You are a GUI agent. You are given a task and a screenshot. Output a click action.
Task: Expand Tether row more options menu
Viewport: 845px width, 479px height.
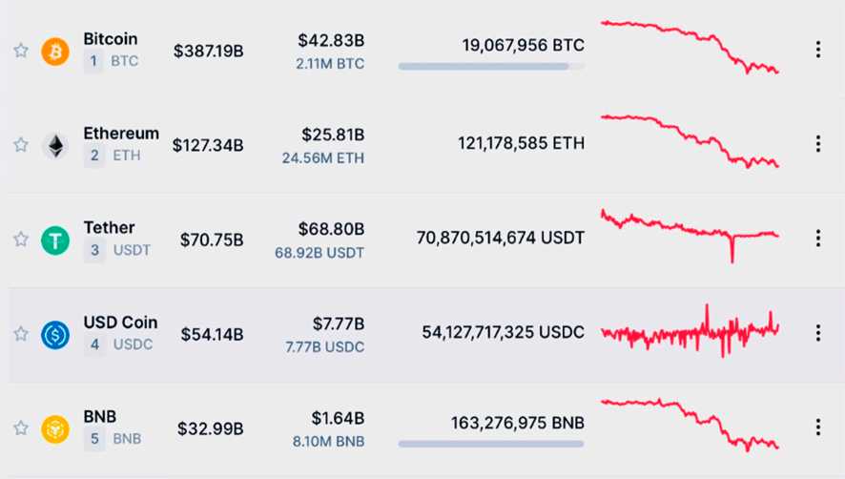click(817, 239)
